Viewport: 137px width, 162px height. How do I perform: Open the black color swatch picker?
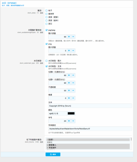tap(71, 113)
